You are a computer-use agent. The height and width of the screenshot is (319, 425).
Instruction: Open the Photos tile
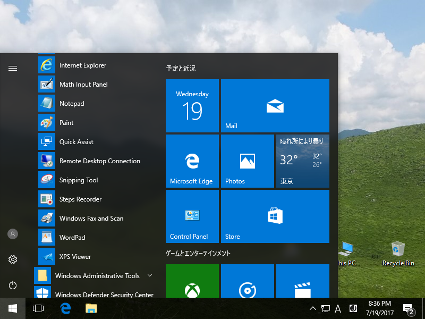click(x=248, y=161)
